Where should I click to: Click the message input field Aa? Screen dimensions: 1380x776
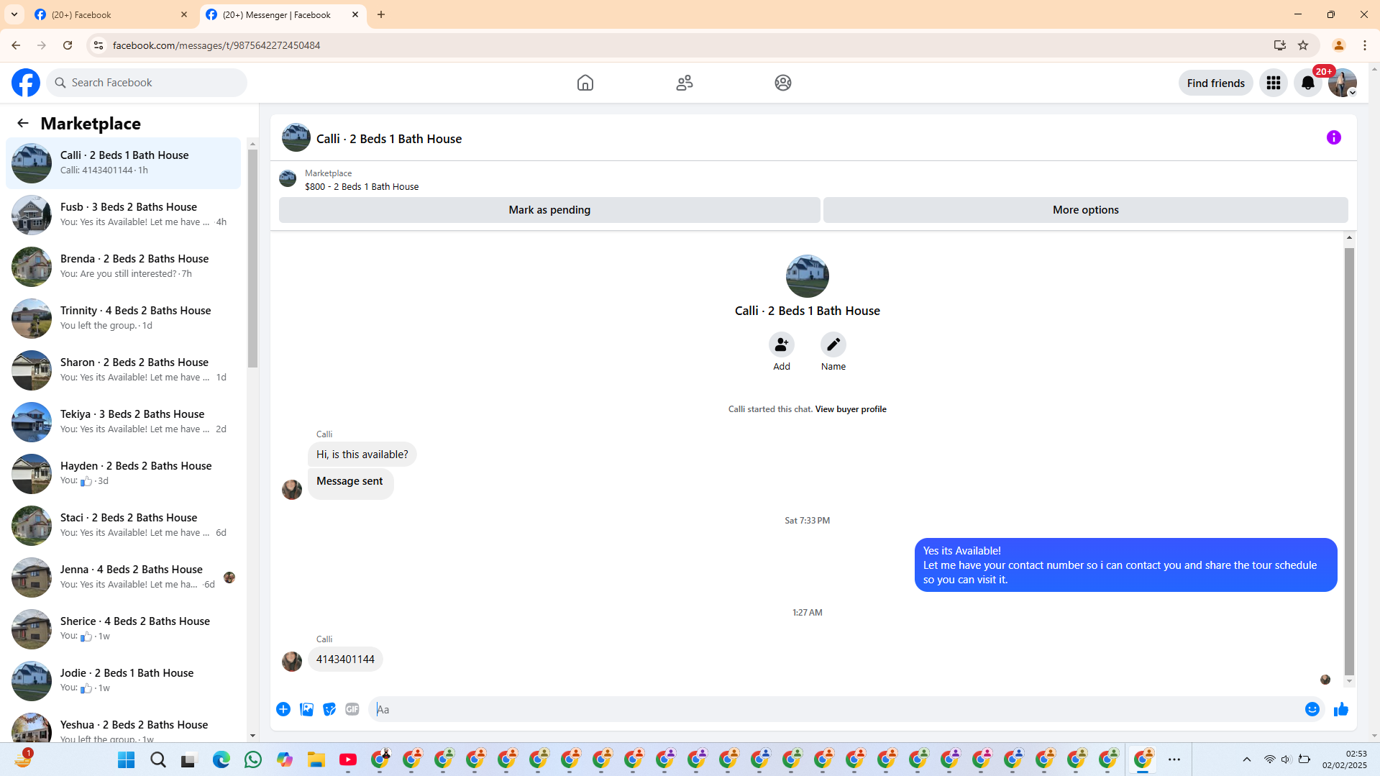(x=834, y=709)
